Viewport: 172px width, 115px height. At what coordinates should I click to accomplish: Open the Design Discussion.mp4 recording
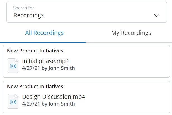pos(54,97)
